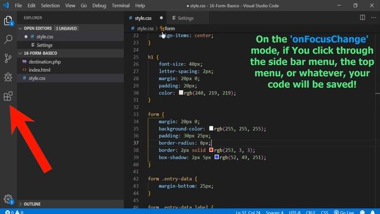Click the split editor icon
Screen dimensions: 380x214
[362, 17]
